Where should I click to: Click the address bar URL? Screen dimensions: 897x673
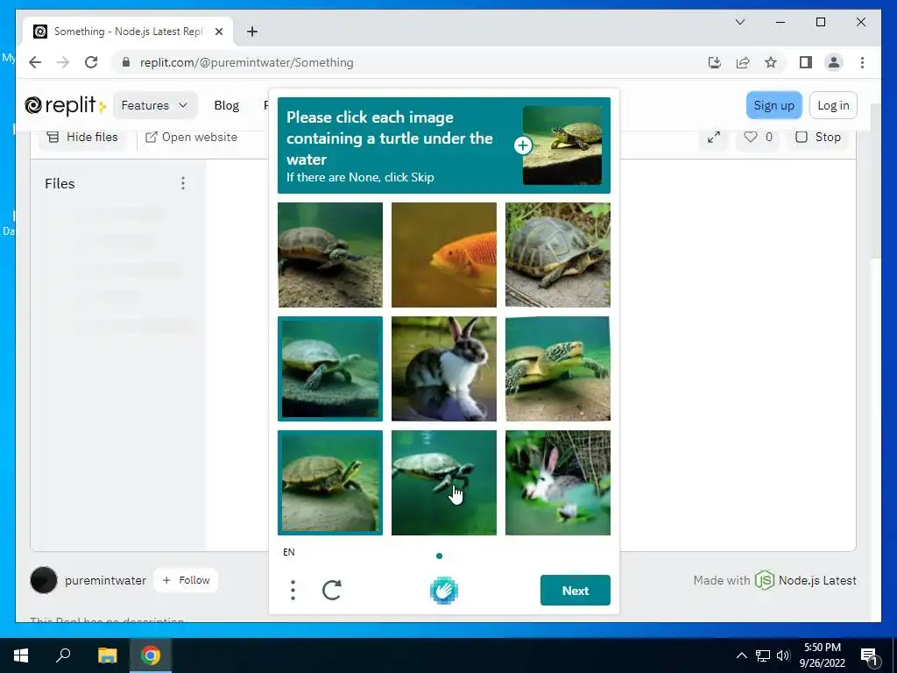[x=246, y=62]
